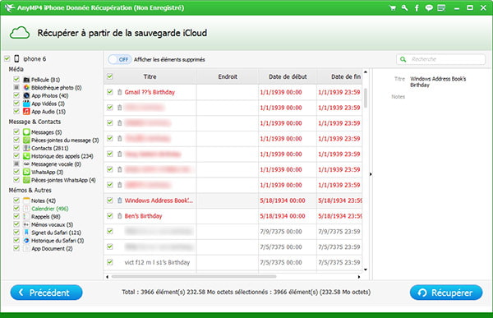
Task: Open Pièces-jointes WhatsApp (4) category
Action: (x=63, y=180)
